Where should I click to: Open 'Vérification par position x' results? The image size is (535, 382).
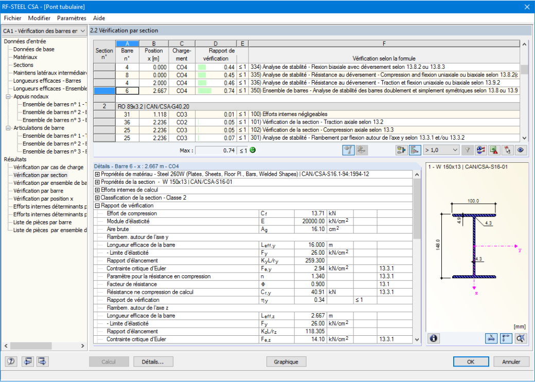point(43,199)
